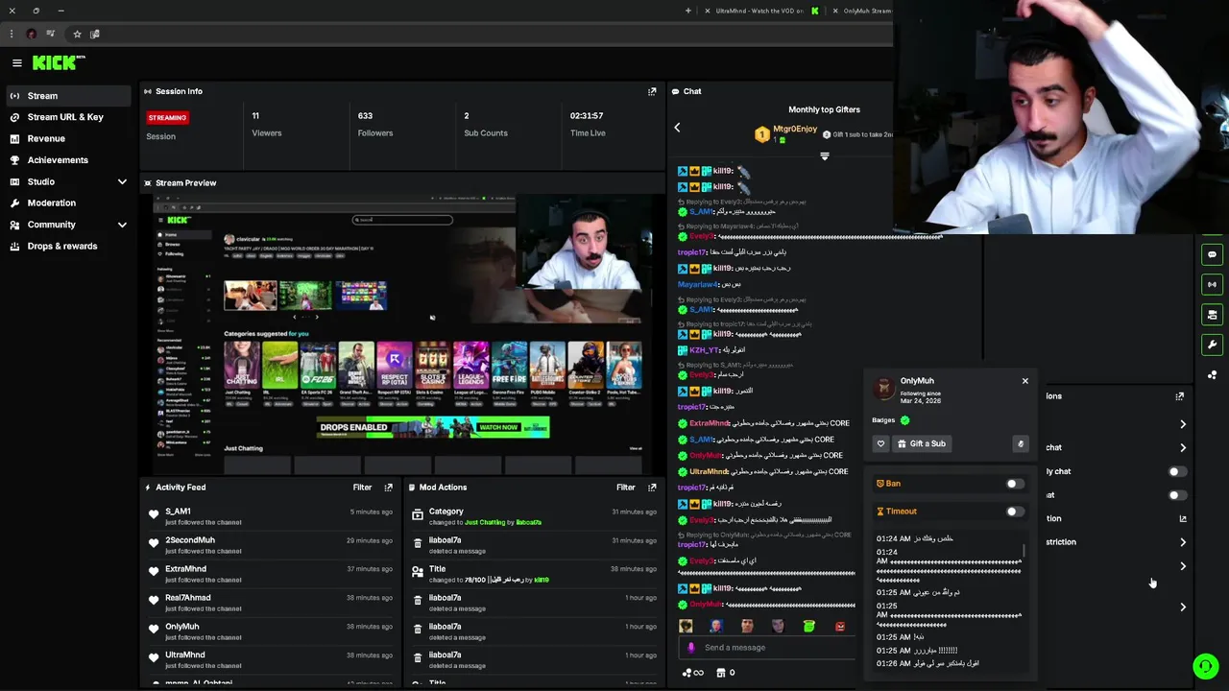Click the Stream Preview thumbnail

pos(403,333)
